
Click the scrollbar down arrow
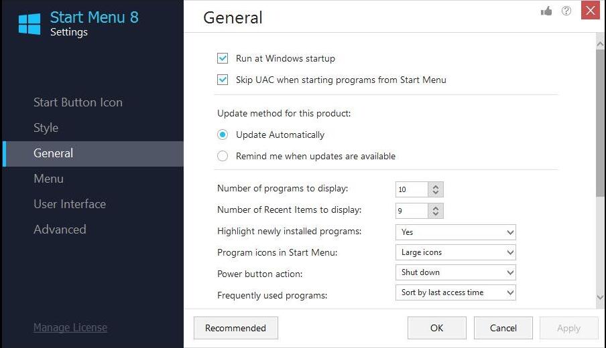click(600, 297)
